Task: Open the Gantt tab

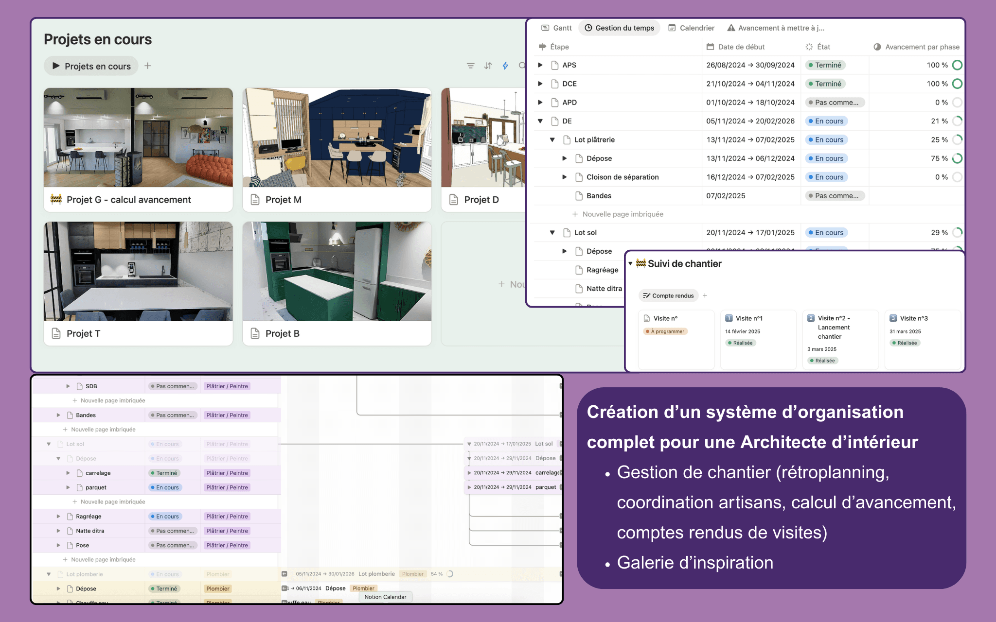Action: [x=555, y=28]
